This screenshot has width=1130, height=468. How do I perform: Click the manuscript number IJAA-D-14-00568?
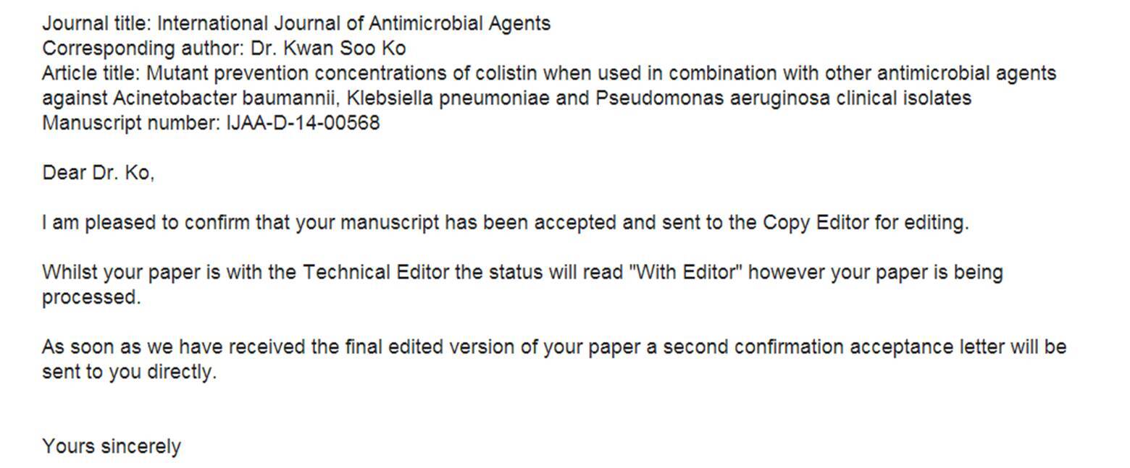[303, 123]
